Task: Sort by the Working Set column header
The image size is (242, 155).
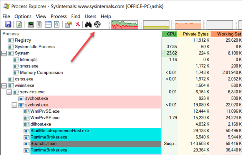Action: pyautogui.click(x=226, y=34)
